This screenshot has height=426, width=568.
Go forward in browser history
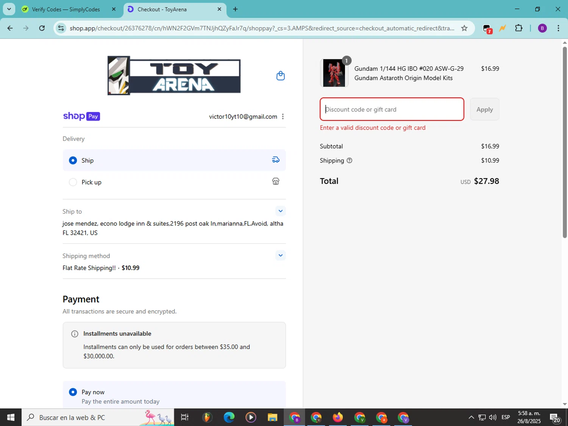(x=26, y=28)
